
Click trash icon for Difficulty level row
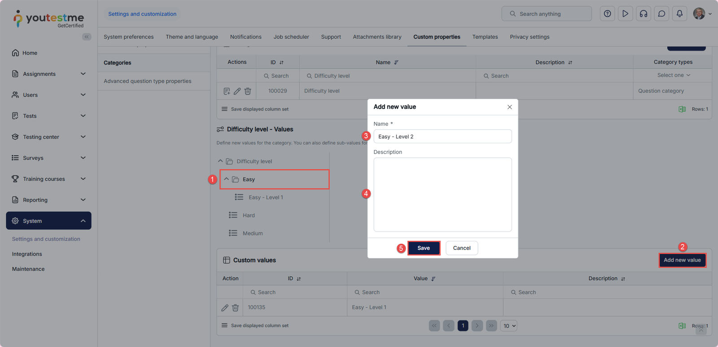(248, 91)
